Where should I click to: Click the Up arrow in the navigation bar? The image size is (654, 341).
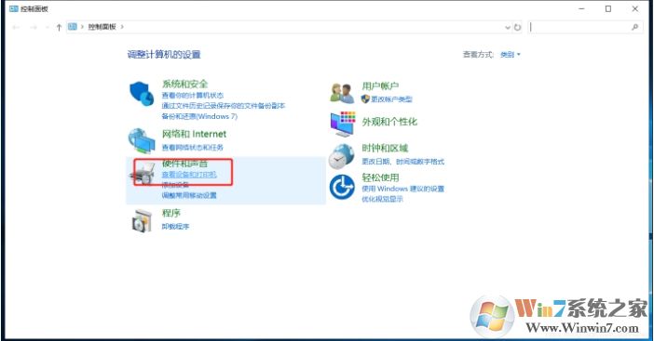click(59, 28)
